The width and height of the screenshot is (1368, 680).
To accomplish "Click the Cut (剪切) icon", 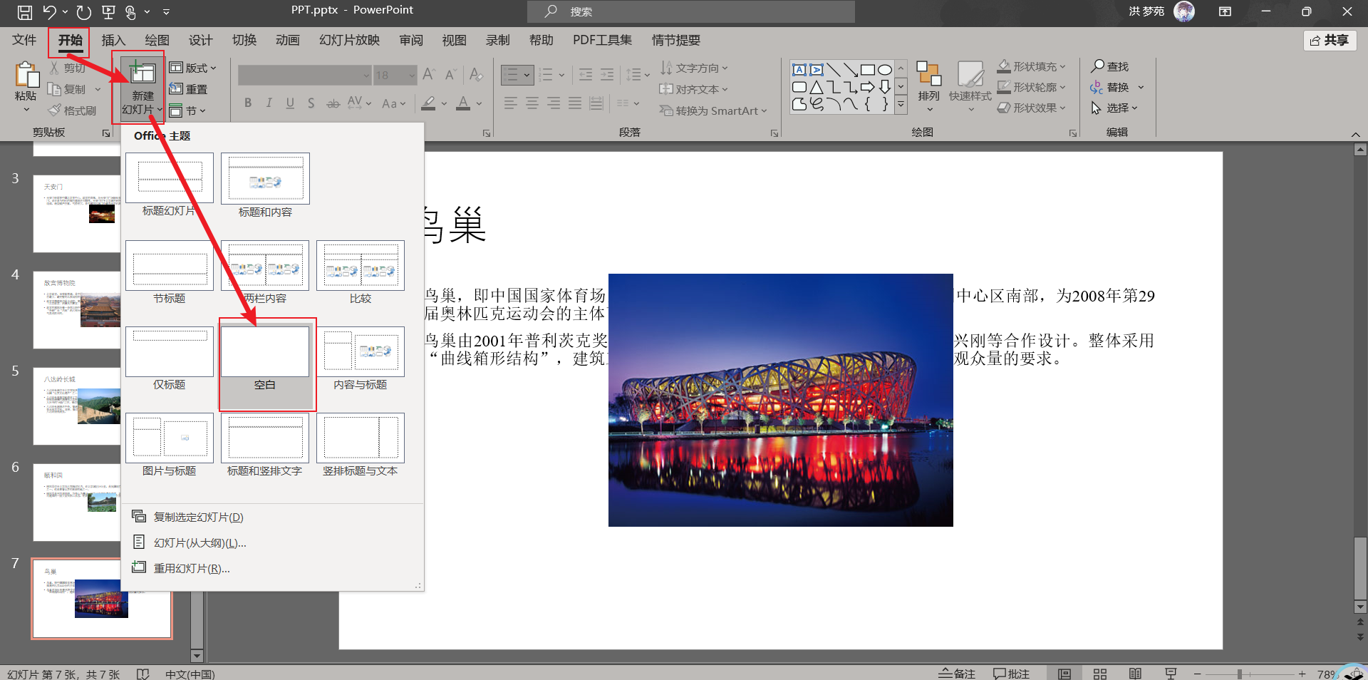I will coord(54,68).
